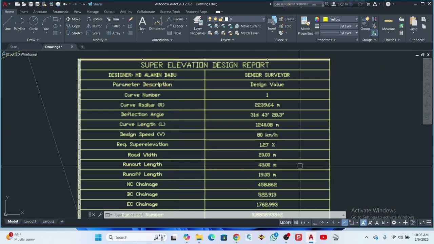Switch to the Layout1 tab
The width and height of the screenshot is (434, 244).
point(30,221)
